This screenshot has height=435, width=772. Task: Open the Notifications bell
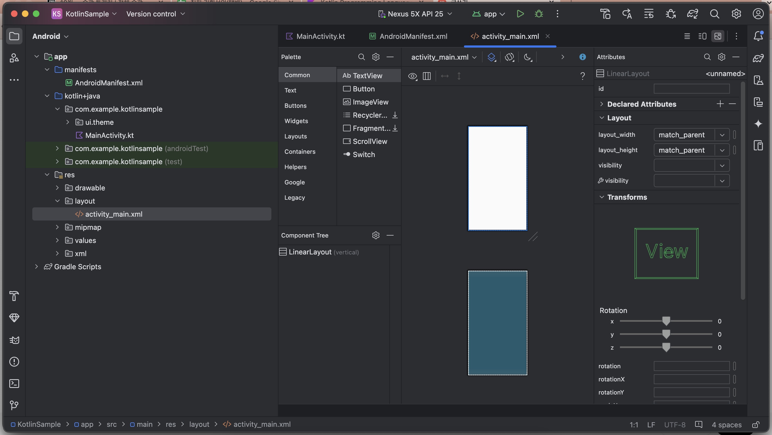[758, 36]
